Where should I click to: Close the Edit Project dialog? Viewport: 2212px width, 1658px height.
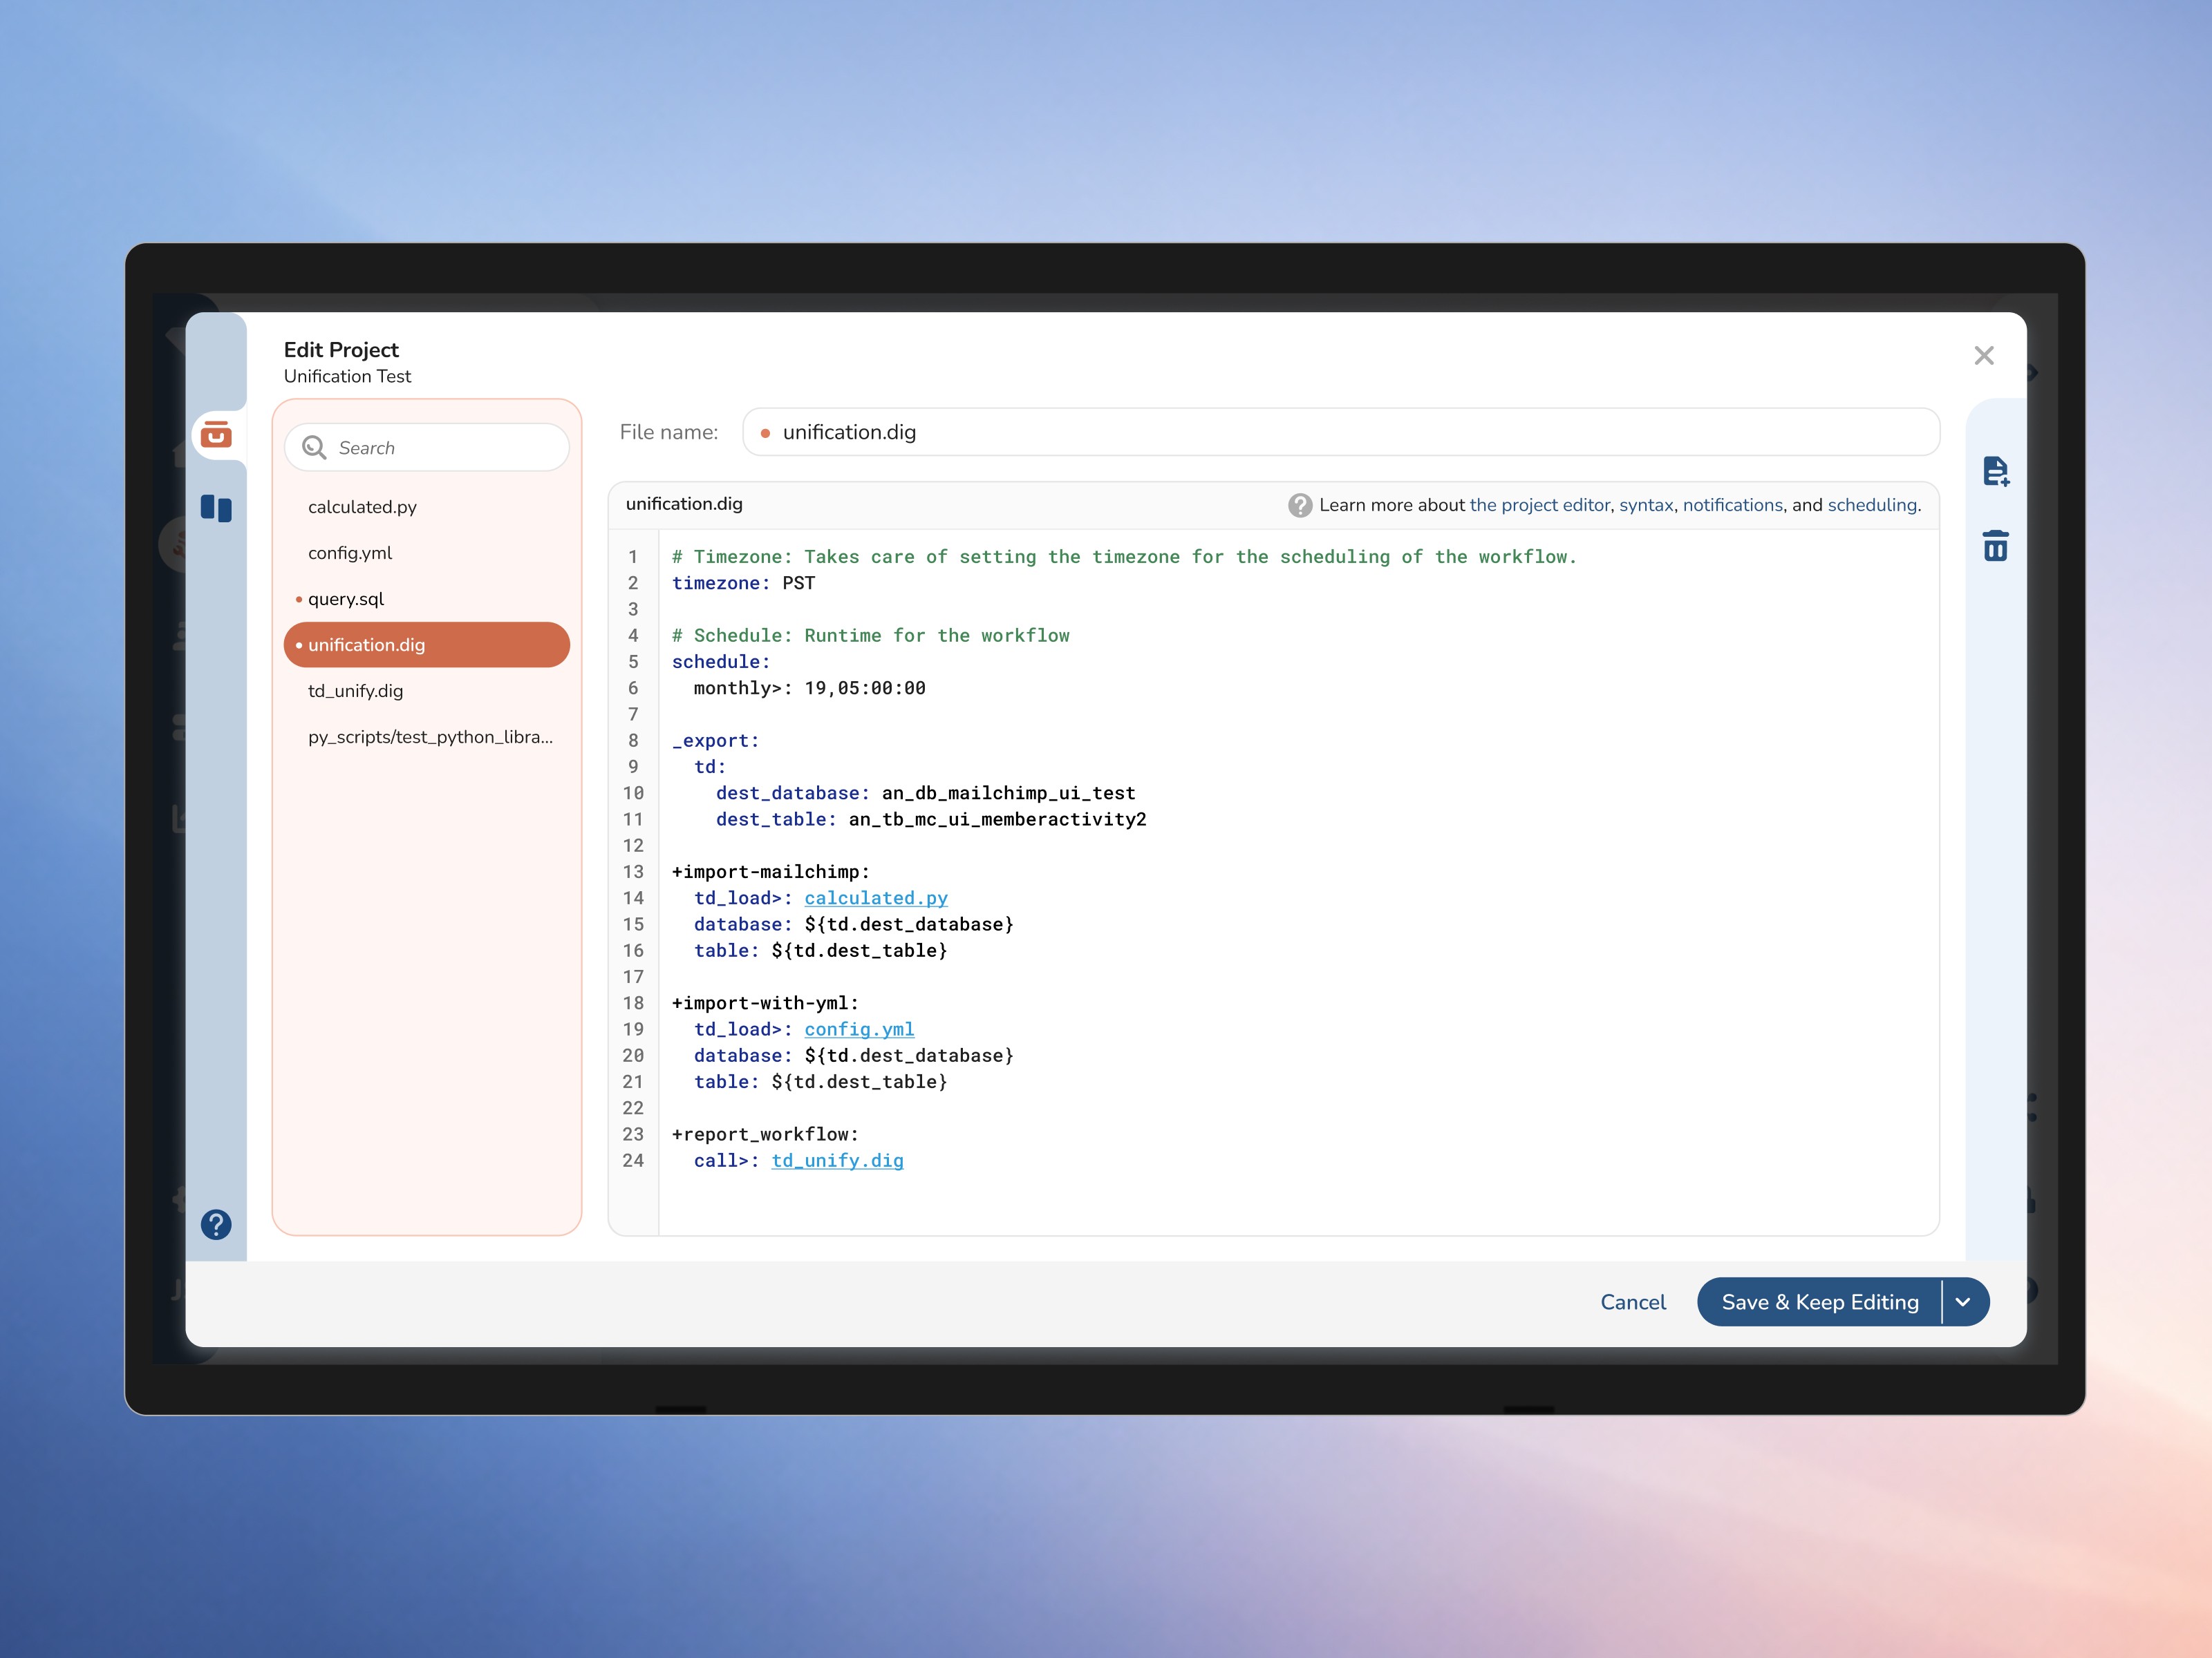tap(1984, 356)
